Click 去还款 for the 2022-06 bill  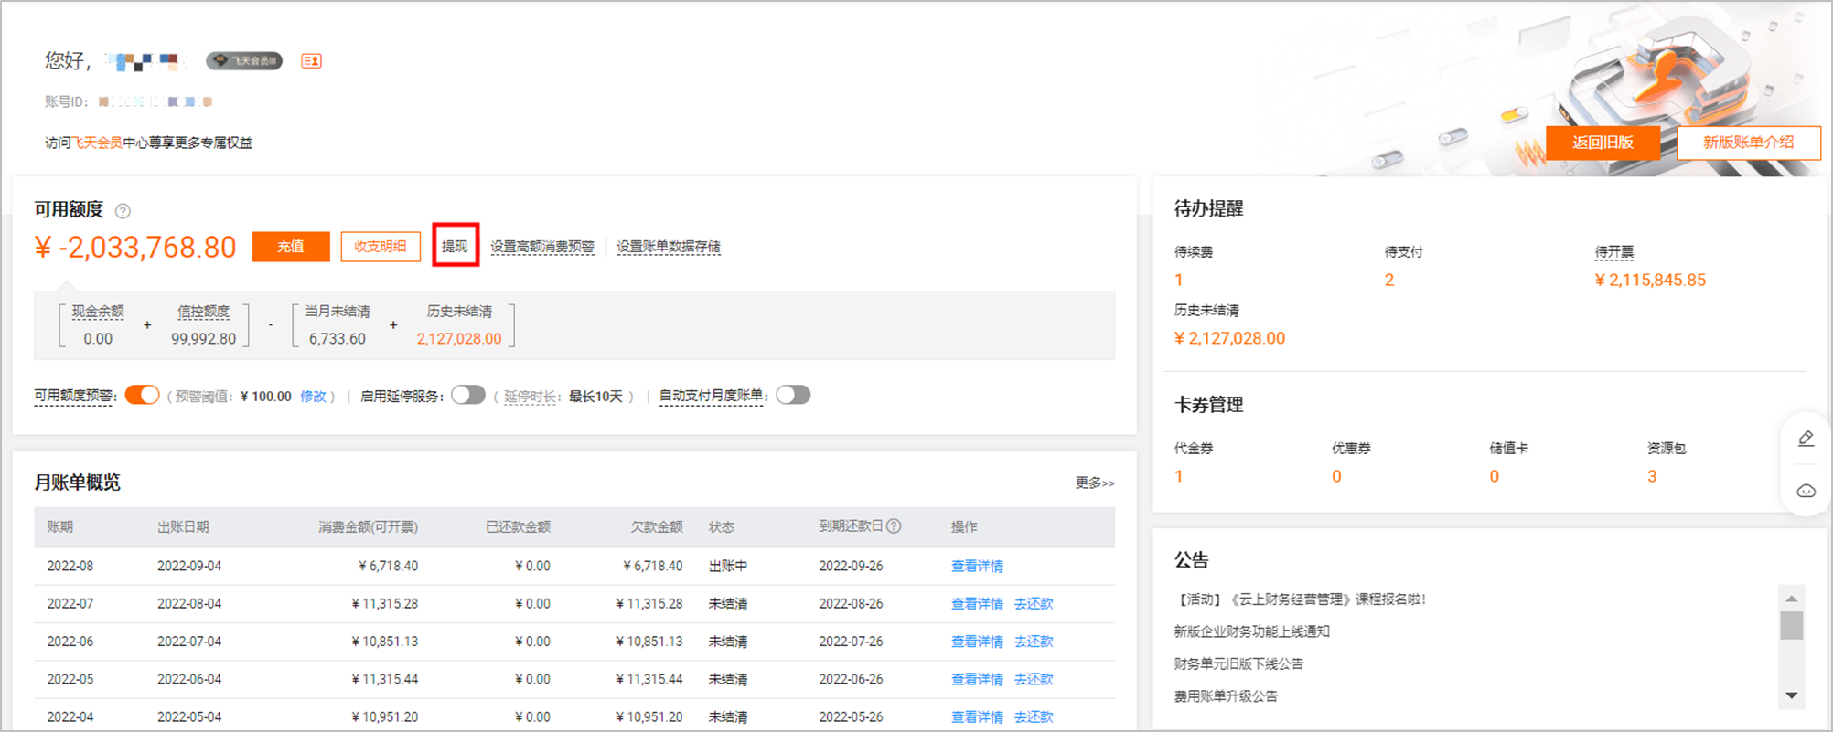[x=1034, y=642]
